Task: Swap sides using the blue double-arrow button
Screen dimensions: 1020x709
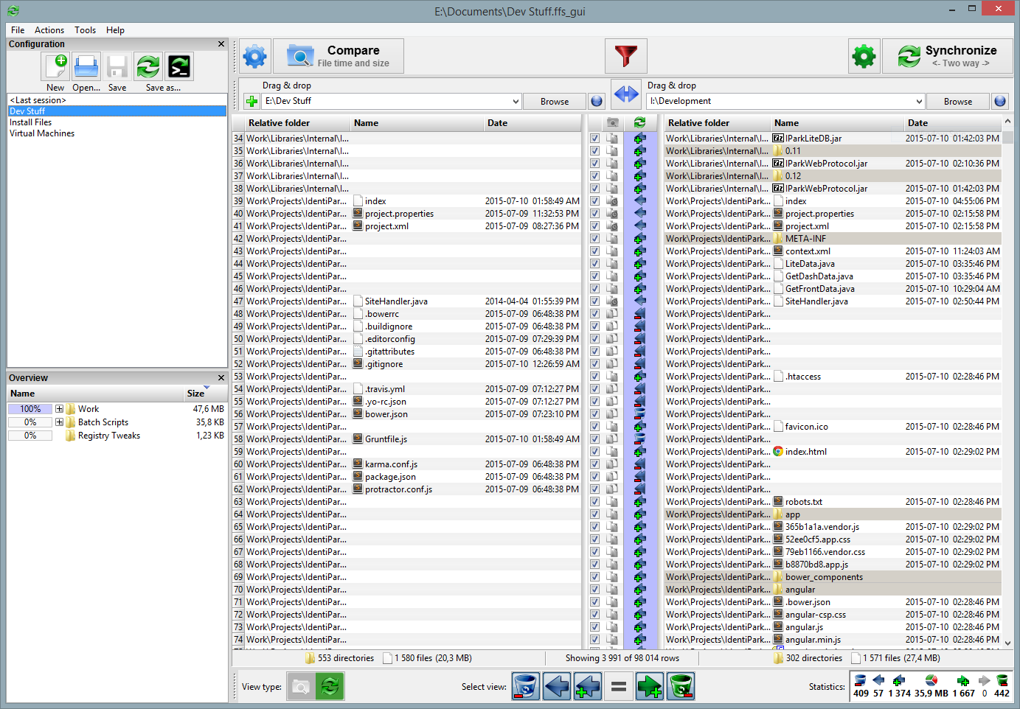Action: (x=626, y=94)
